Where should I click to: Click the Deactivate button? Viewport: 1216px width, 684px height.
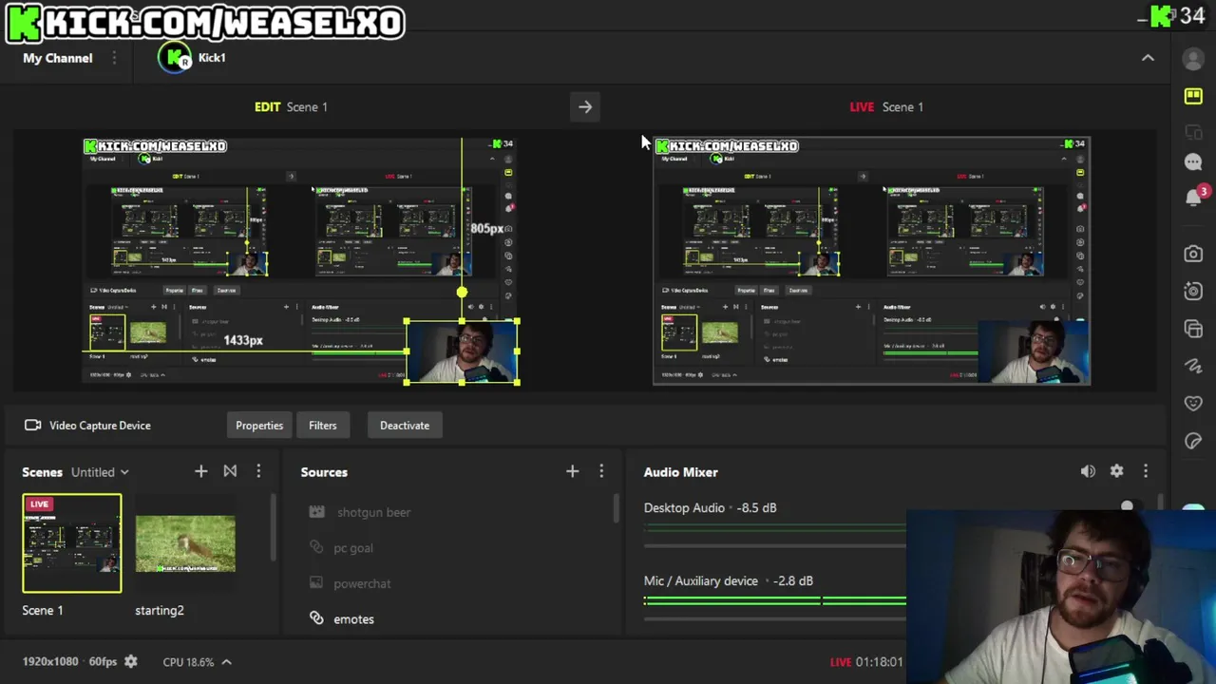coord(405,426)
